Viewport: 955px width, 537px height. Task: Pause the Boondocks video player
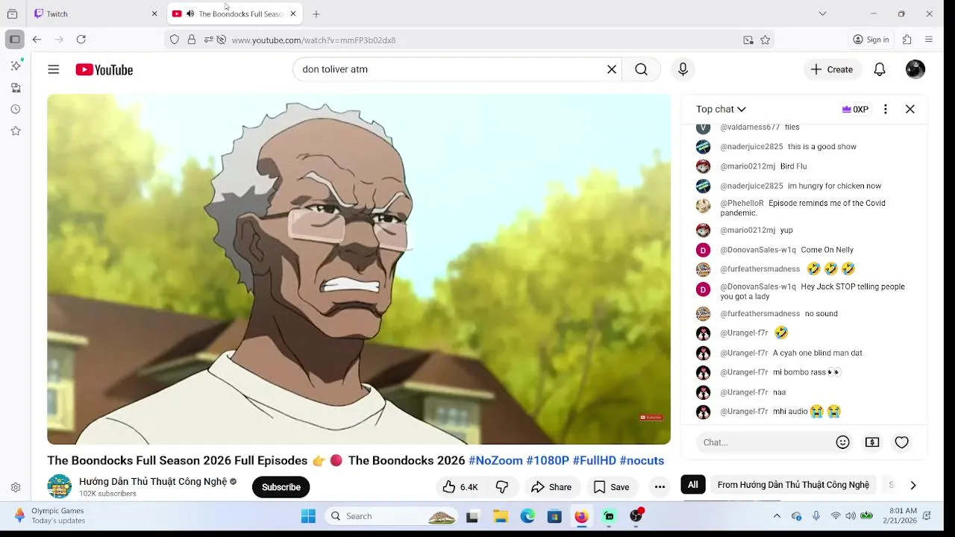[359, 269]
